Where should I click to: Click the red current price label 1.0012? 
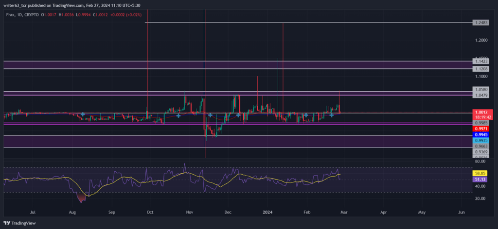482,112
